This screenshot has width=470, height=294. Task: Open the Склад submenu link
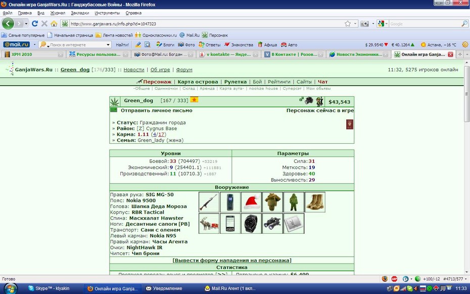(189, 89)
